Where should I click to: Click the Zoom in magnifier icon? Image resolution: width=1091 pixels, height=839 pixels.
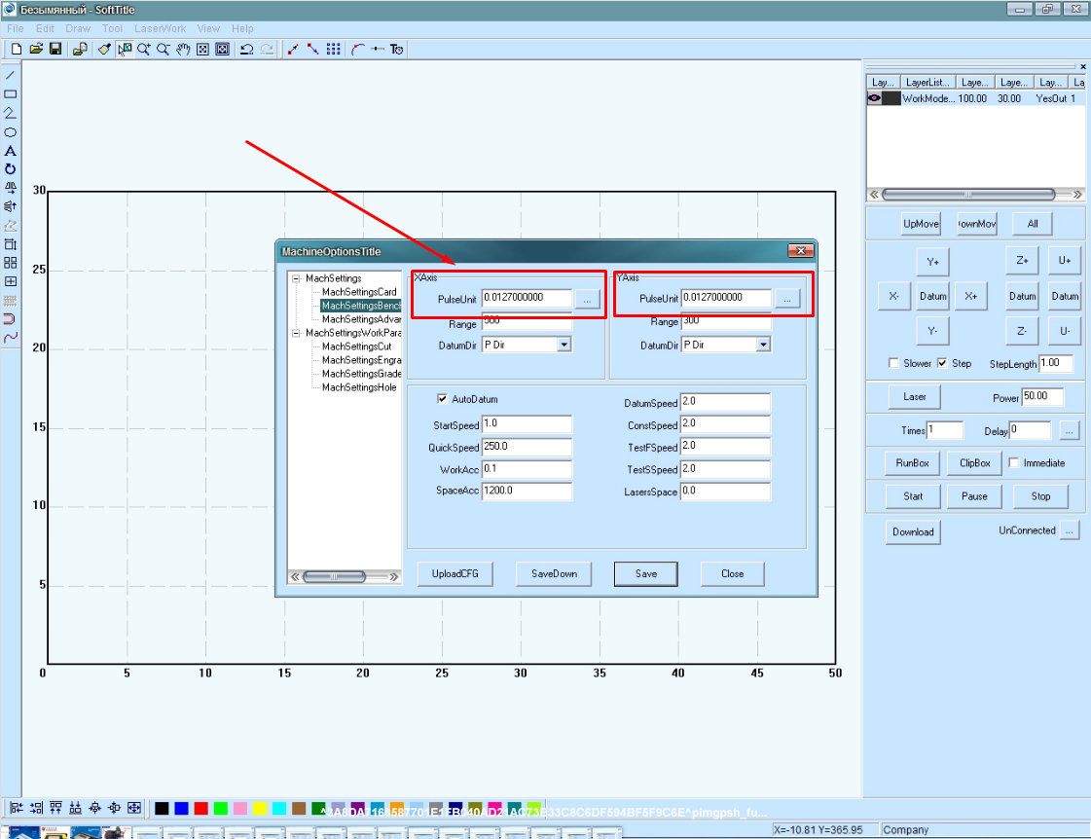[144, 49]
